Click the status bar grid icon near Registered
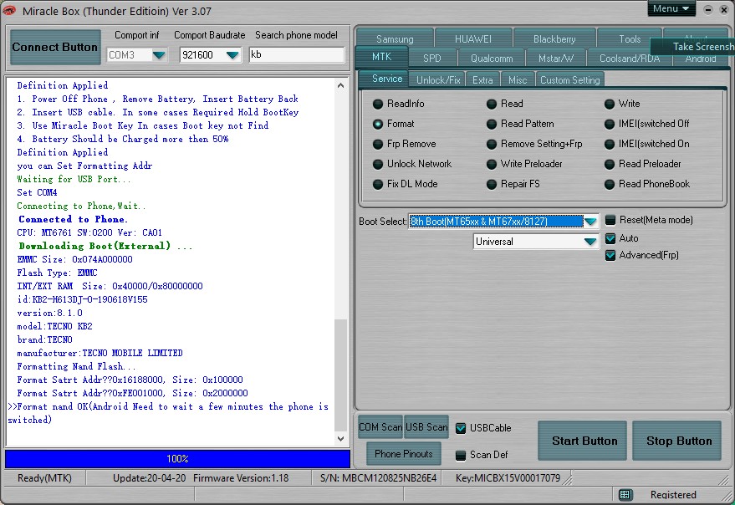The image size is (735, 505). 625,494
